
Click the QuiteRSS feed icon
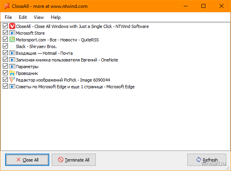click(12, 39)
